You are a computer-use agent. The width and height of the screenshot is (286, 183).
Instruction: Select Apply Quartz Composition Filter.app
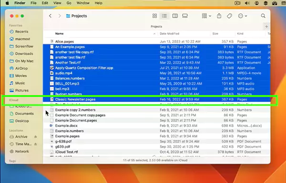(156, 68)
